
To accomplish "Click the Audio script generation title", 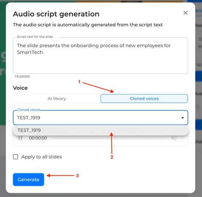I will coord(56,14).
